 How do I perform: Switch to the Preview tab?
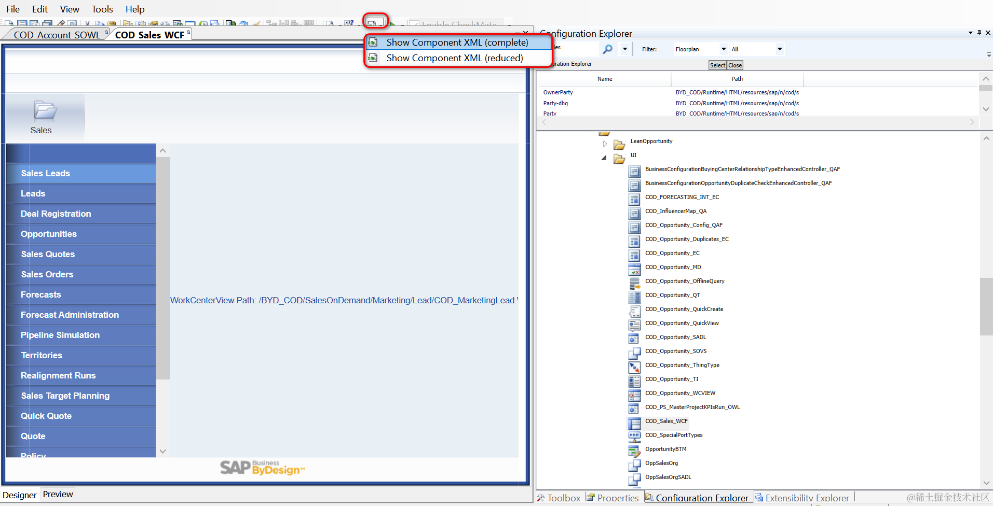coord(58,495)
